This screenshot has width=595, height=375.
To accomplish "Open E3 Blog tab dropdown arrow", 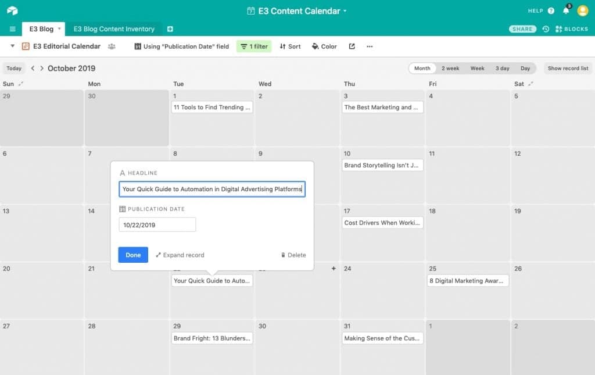I will click(59, 29).
